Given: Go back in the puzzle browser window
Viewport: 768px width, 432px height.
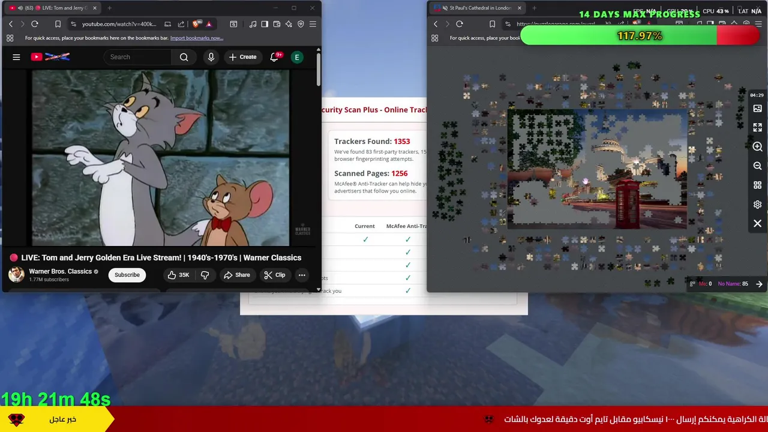Looking at the screenshot, I should pyautogui.click(x=436, y=24).
